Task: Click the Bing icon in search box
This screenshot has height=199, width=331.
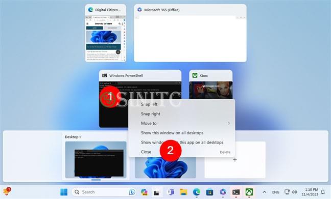Action: 132,192
